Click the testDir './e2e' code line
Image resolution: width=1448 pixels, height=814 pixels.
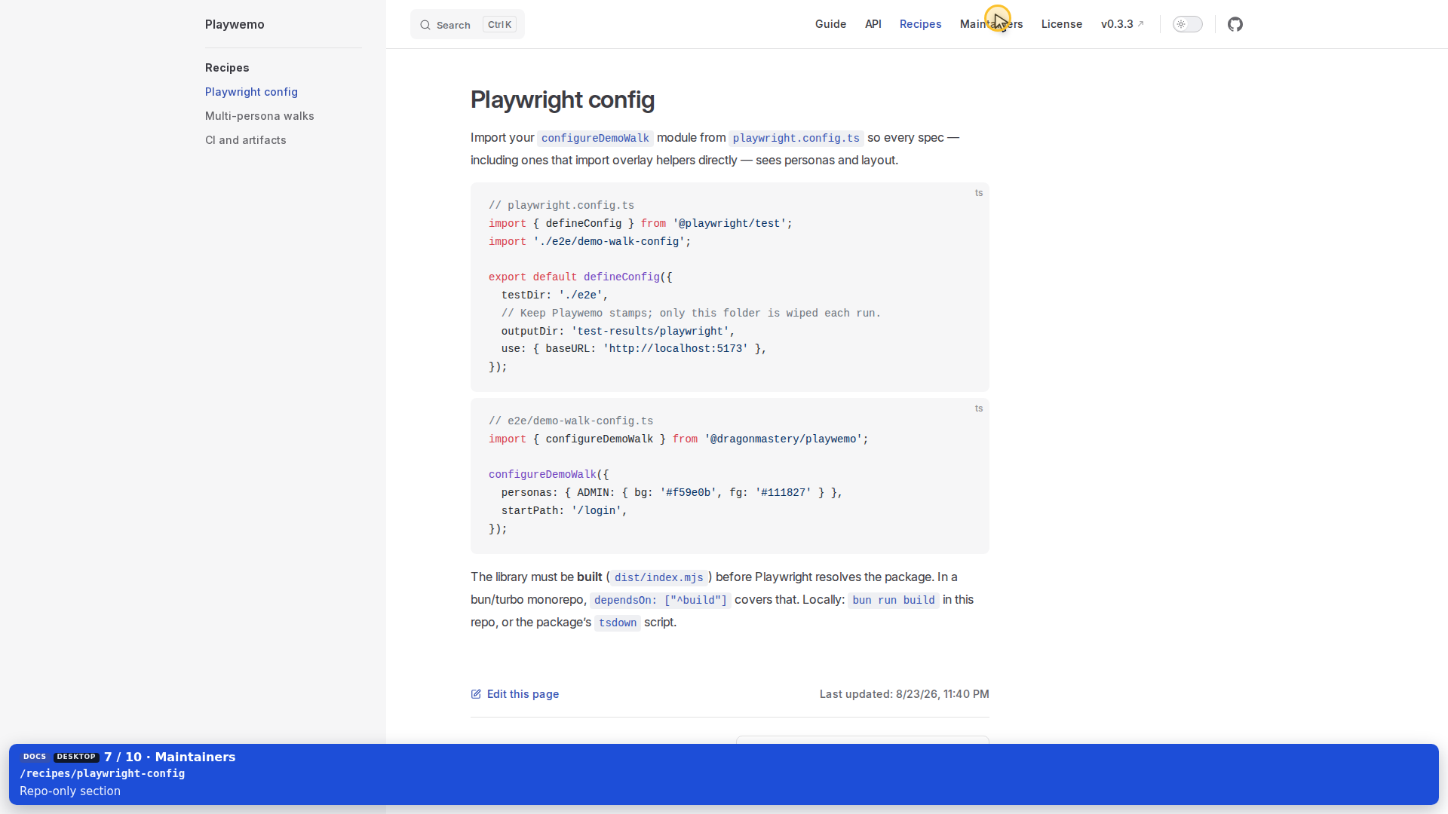click(554, 295)
